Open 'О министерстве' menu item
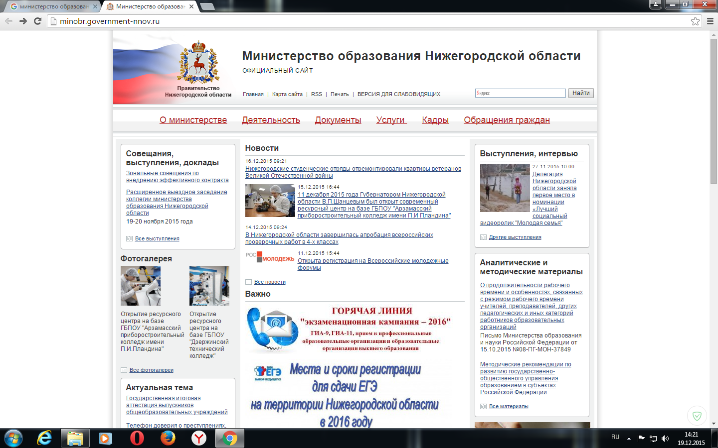 pos(193,120)
